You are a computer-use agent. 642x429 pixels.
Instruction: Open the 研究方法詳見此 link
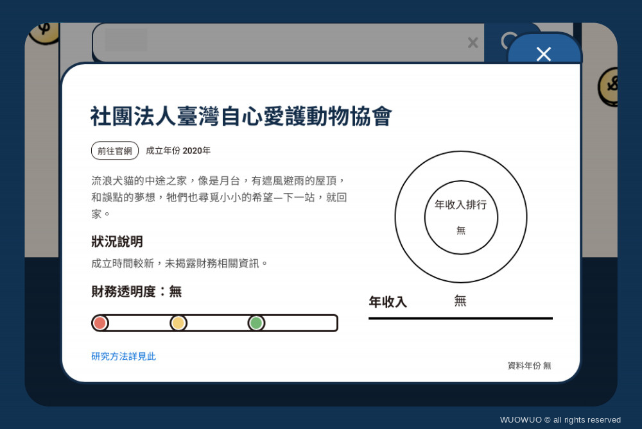(124, 356)
